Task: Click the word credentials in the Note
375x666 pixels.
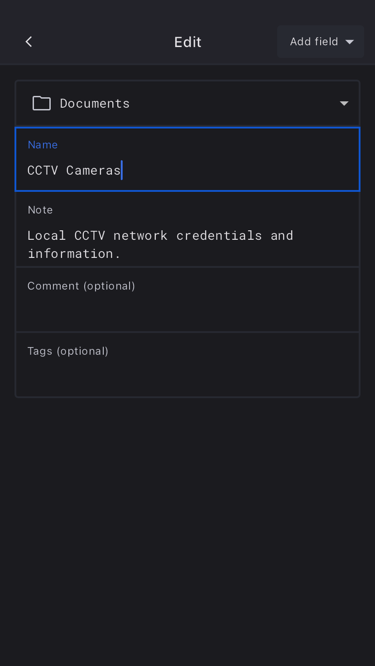Action: coord(219,235)
